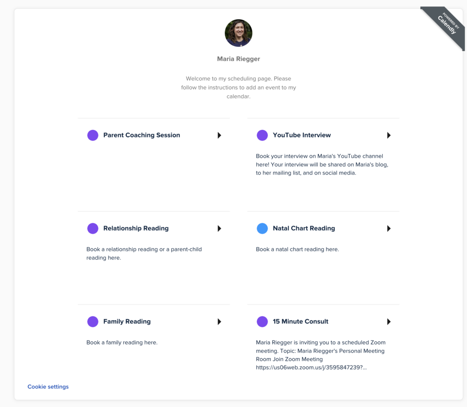Image resolution: width=467 pixels, height=407 pixels.
Task: Expand the Family Reading arrow
Action: 219,322
